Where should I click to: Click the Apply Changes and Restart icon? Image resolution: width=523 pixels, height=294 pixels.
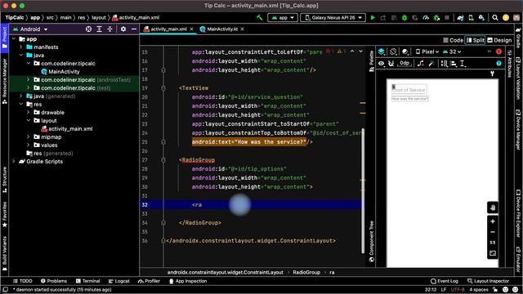383,18
